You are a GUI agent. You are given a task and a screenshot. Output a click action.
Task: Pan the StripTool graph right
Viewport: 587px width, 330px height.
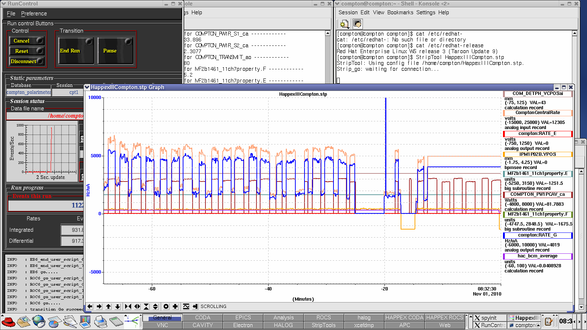[99, 307]
